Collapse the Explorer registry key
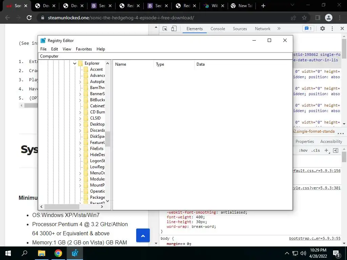This screenshot has width=347, height=260. pos(75,63)
